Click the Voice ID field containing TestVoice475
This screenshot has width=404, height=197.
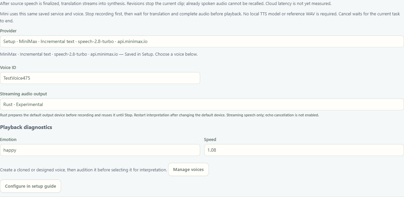tap(100, 78)
